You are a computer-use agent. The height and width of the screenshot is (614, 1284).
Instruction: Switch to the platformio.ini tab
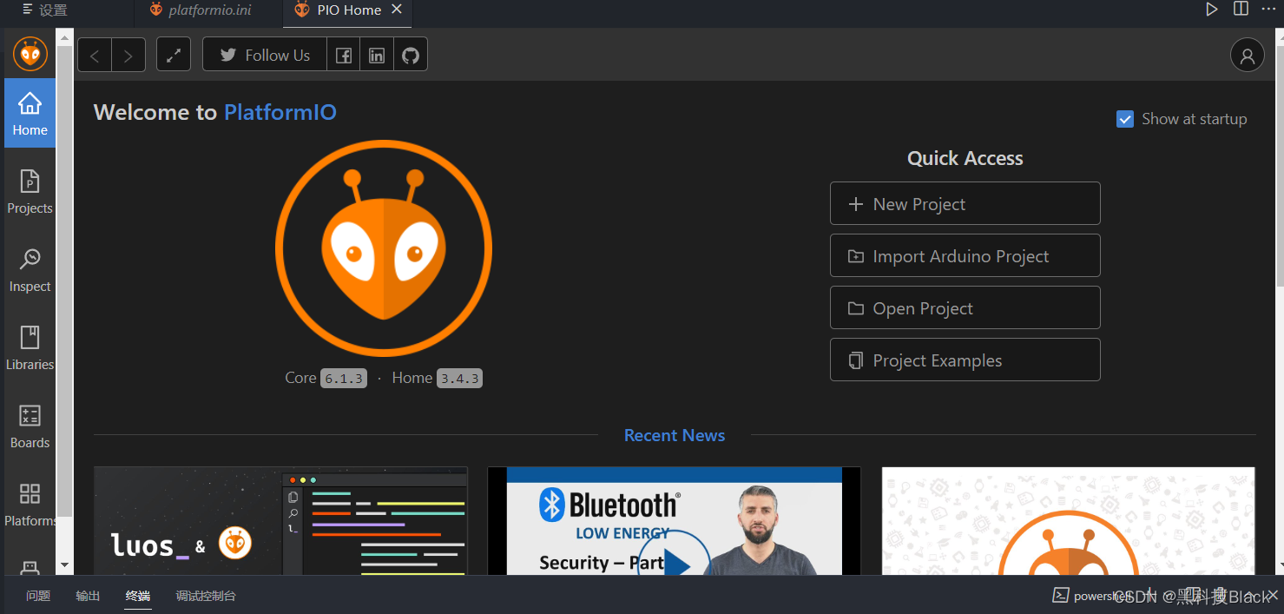coord(209,10)
